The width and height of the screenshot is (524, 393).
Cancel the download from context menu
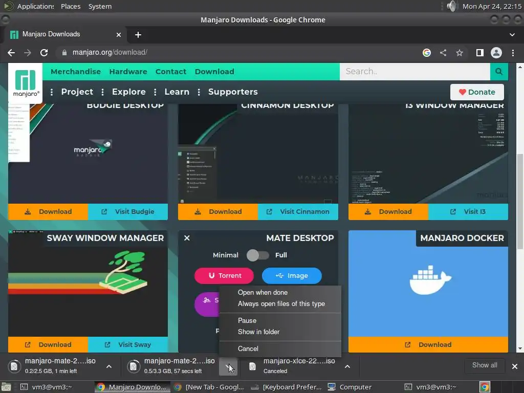coord(280,348)
